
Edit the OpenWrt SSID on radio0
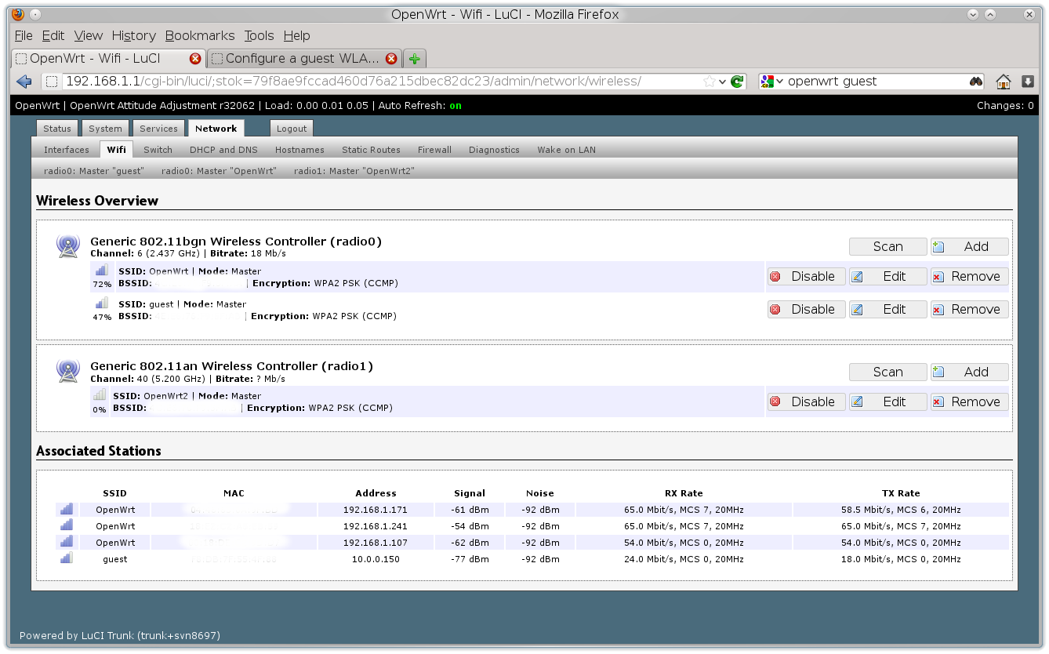(x=887, y=276)
